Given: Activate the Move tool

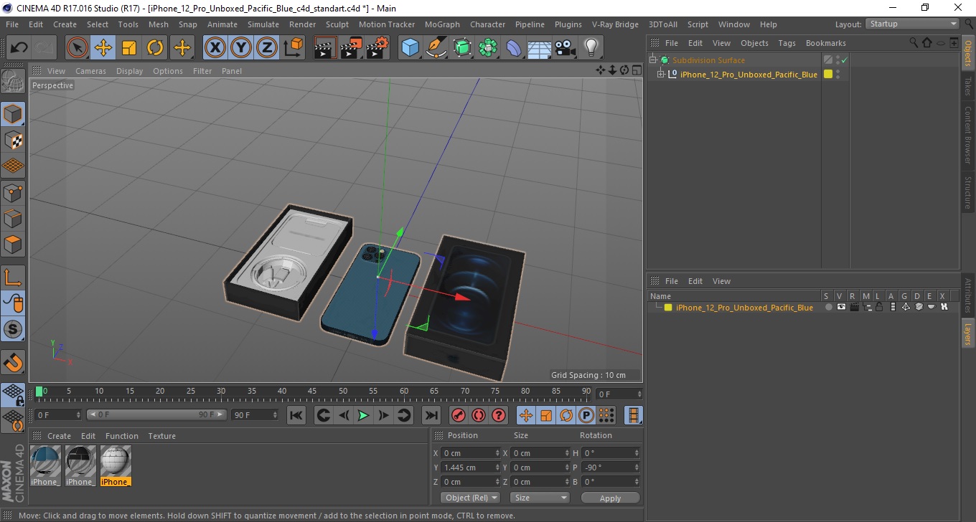Looking at the screenshot, I should [x=103, y=48].
